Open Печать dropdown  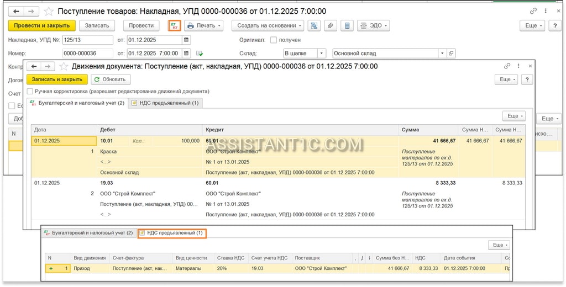[204, 25]
